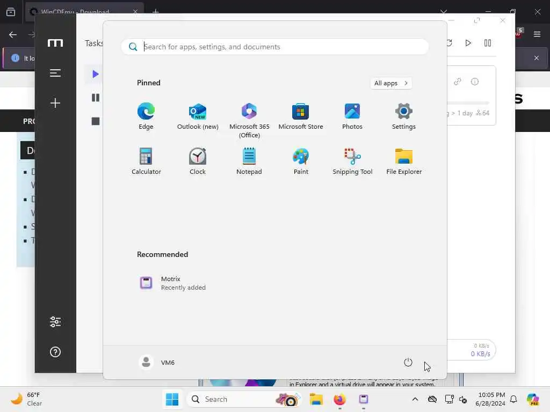This screenshot has height=412, width=550.
Task: Switch to Firefox on the taskbar
Action: pyautogui.click(x=339, y=399)
